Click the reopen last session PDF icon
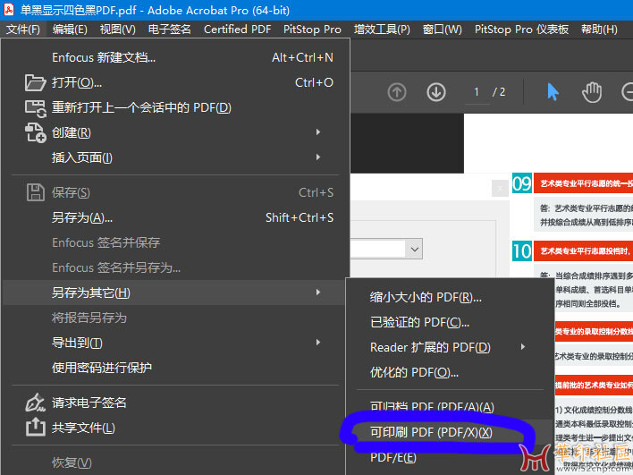 click(x=36, y=108)
